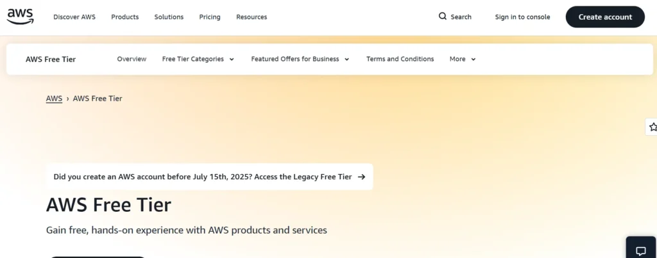Click the AWS logo
The width and height of the screenshot is (657, 258).
(21, 17)
